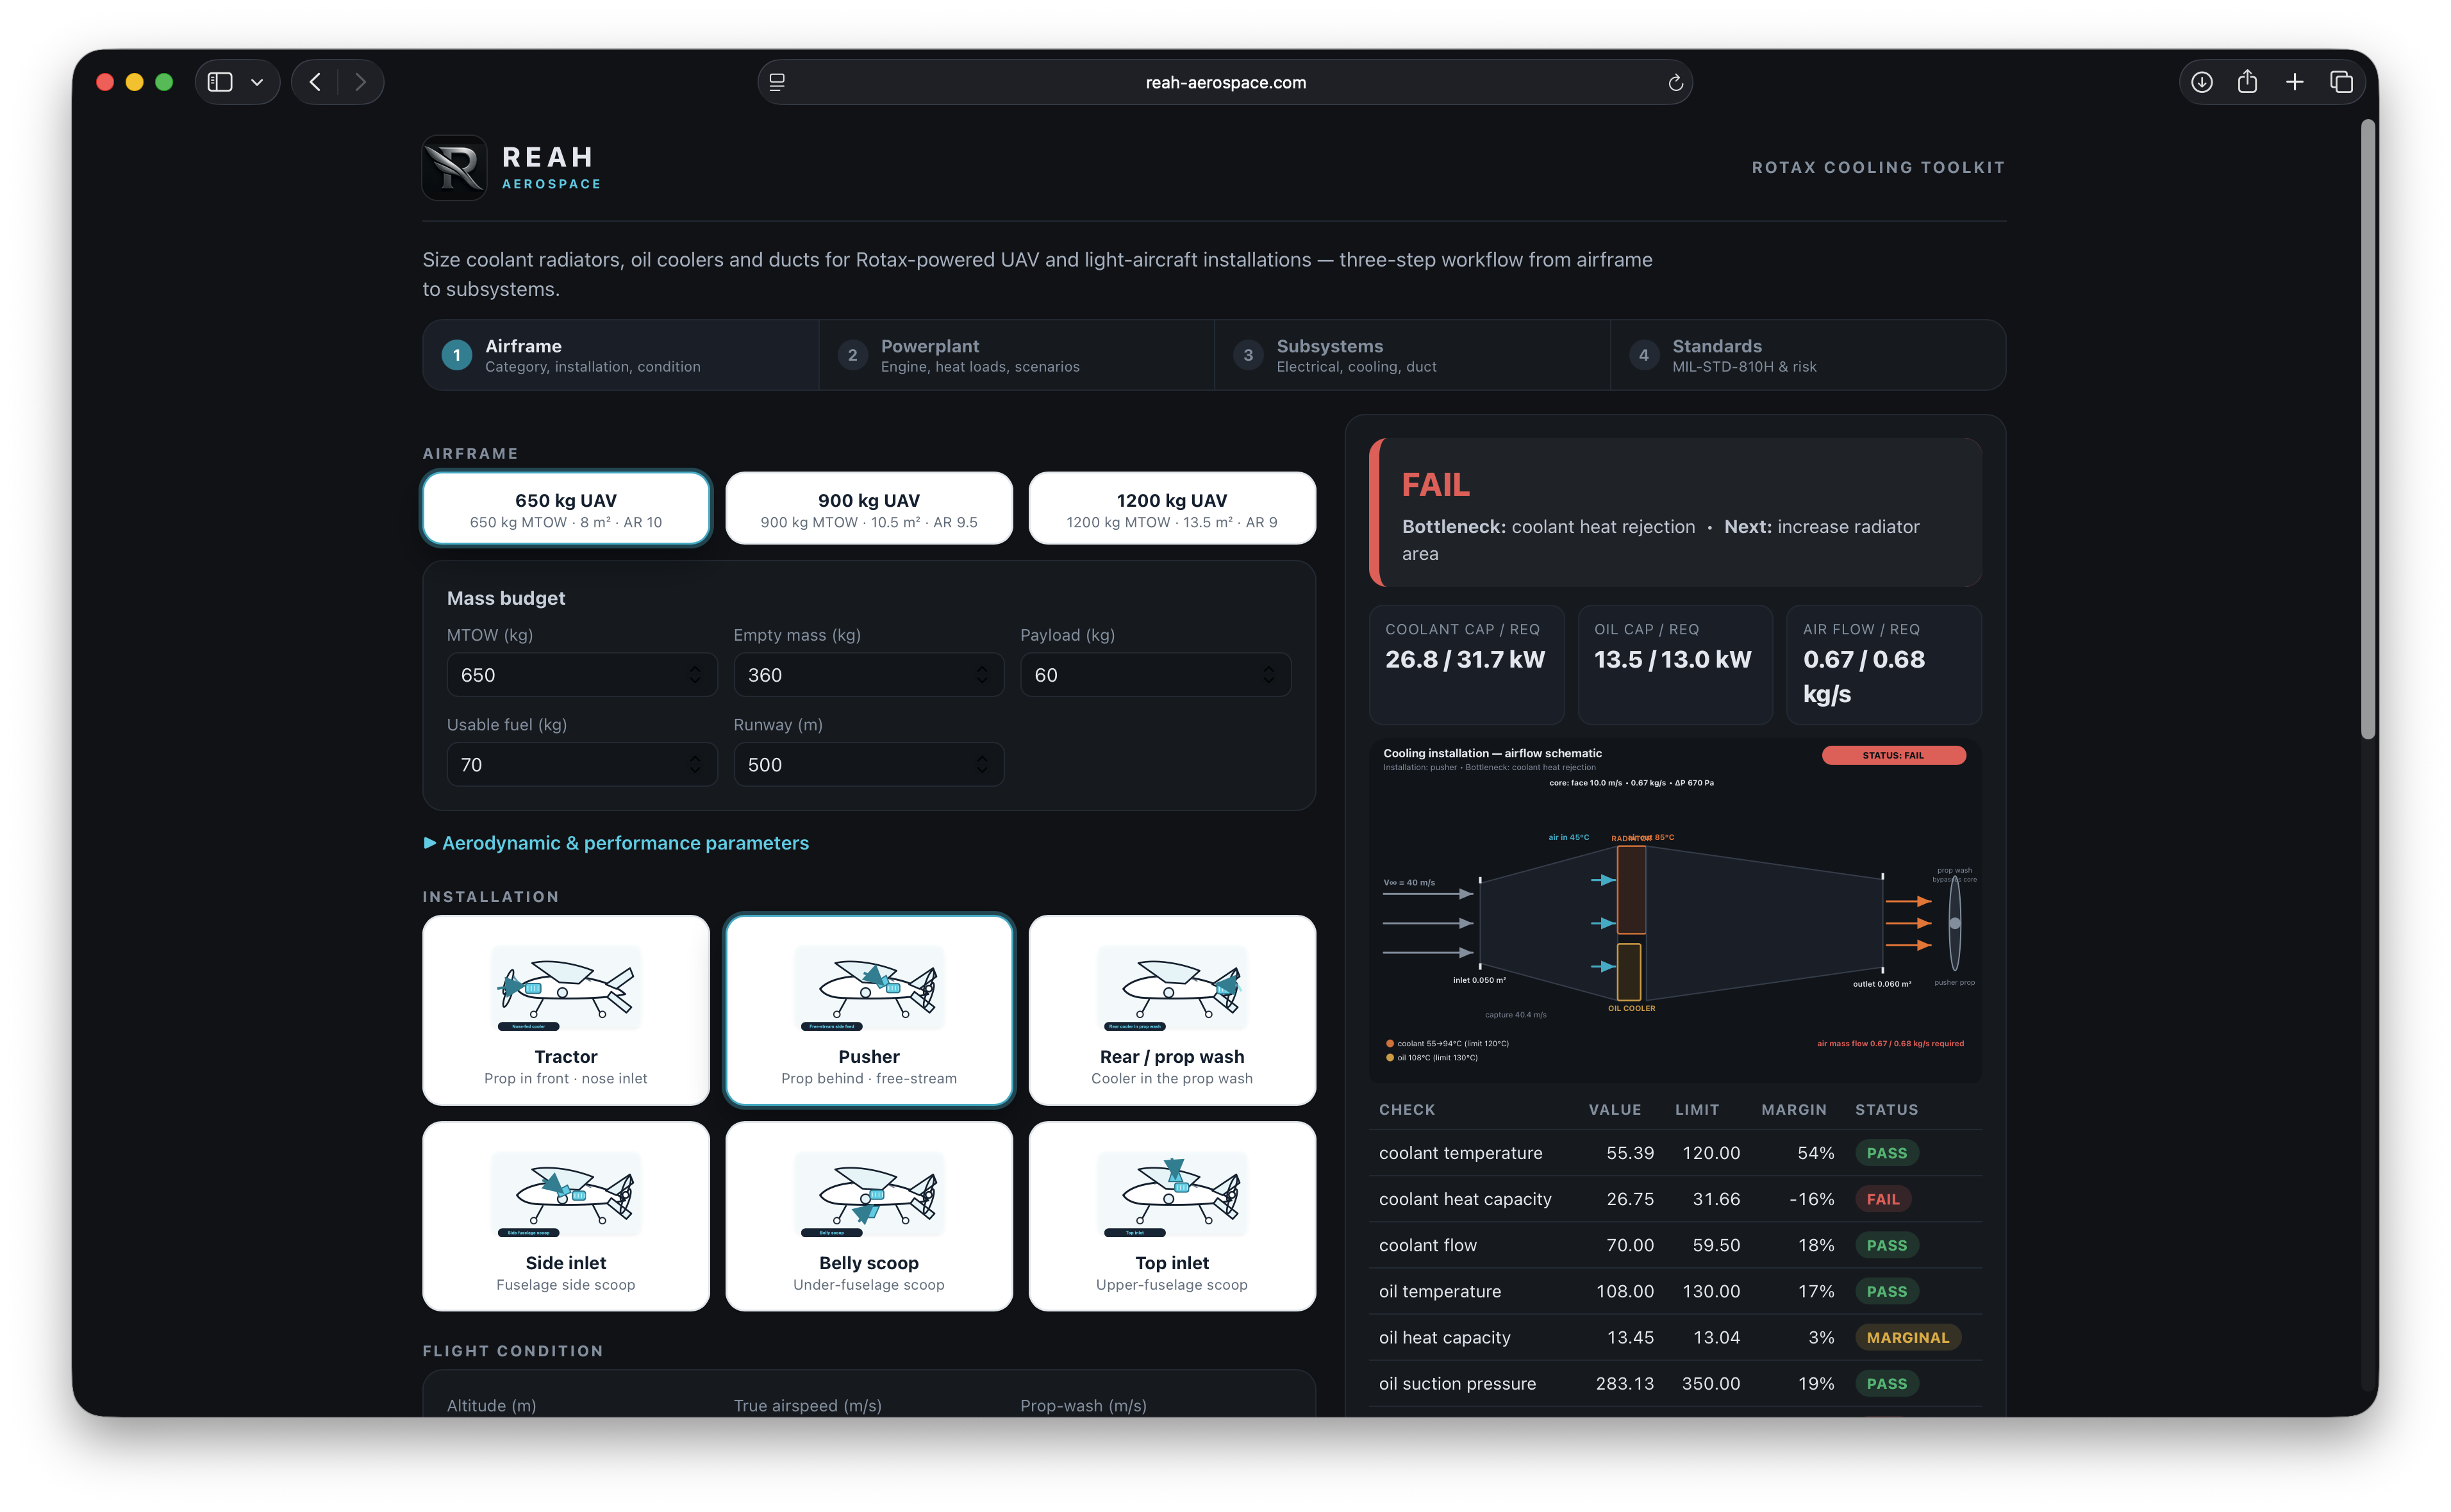Click the MTOW (kg) input field
This screenshot has height=1512, width=2451.
pyautogui.click(x=581, y=675)
